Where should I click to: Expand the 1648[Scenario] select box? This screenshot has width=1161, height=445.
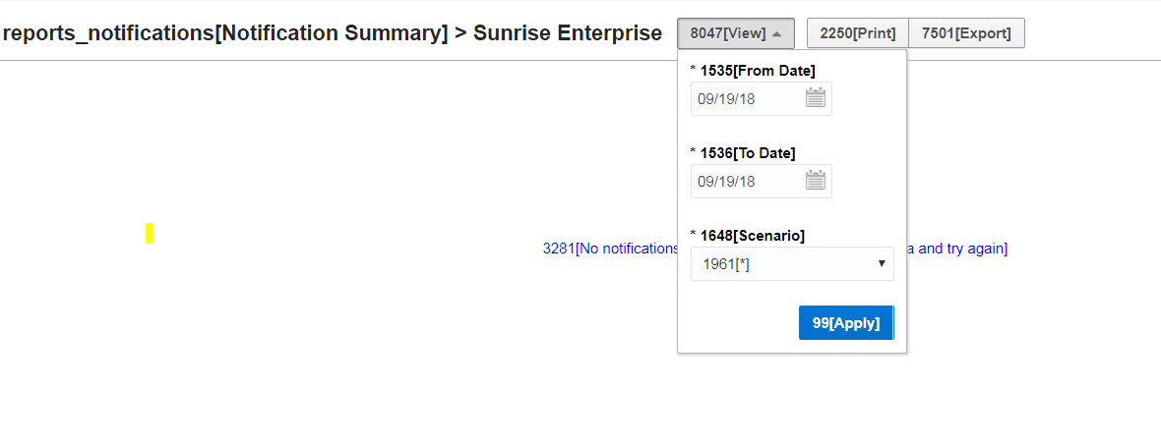click(792, 263)
